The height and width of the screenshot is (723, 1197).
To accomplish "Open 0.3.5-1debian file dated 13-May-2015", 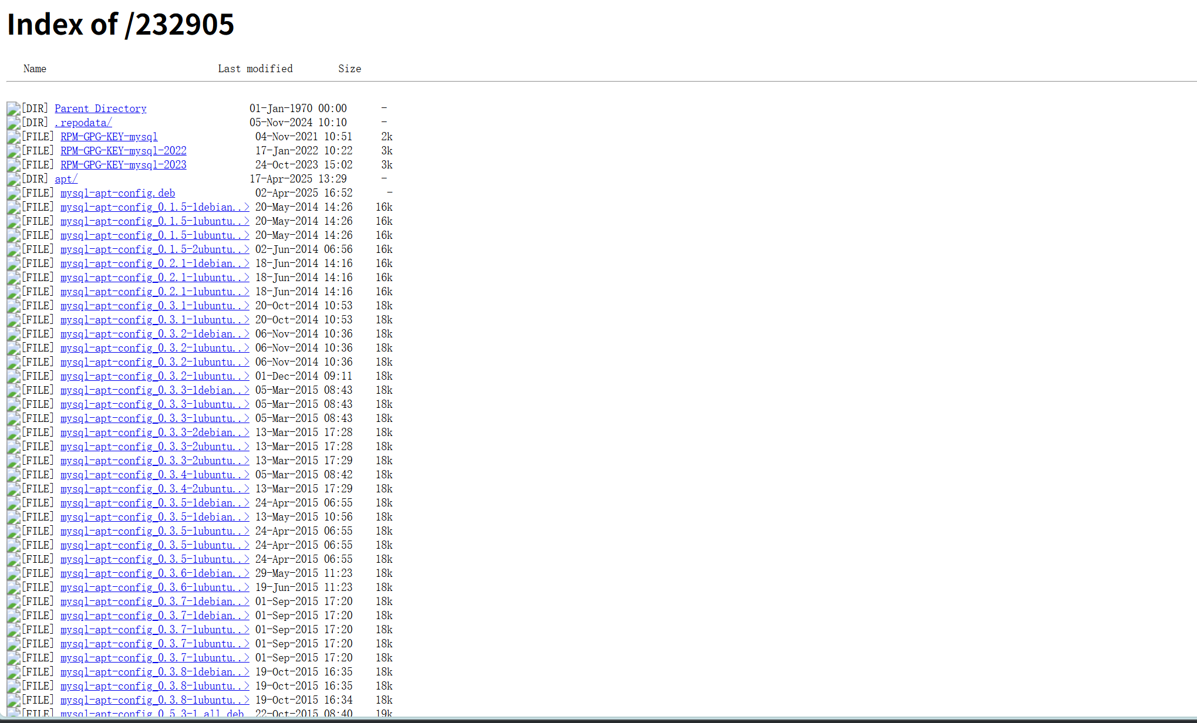I will click(155, 517).
